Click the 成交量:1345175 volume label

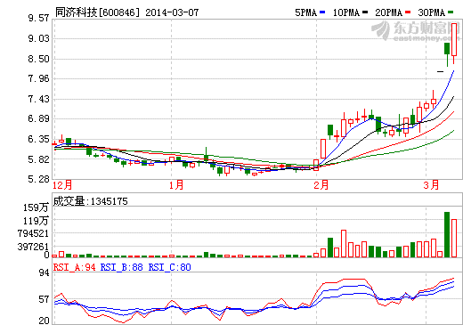point(90,201)
